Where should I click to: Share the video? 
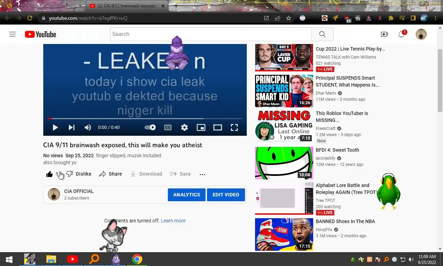(x=110, y=174)
